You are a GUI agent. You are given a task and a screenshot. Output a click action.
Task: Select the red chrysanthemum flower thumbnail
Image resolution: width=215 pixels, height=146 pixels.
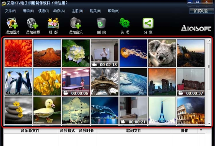[x=18, y=53]
